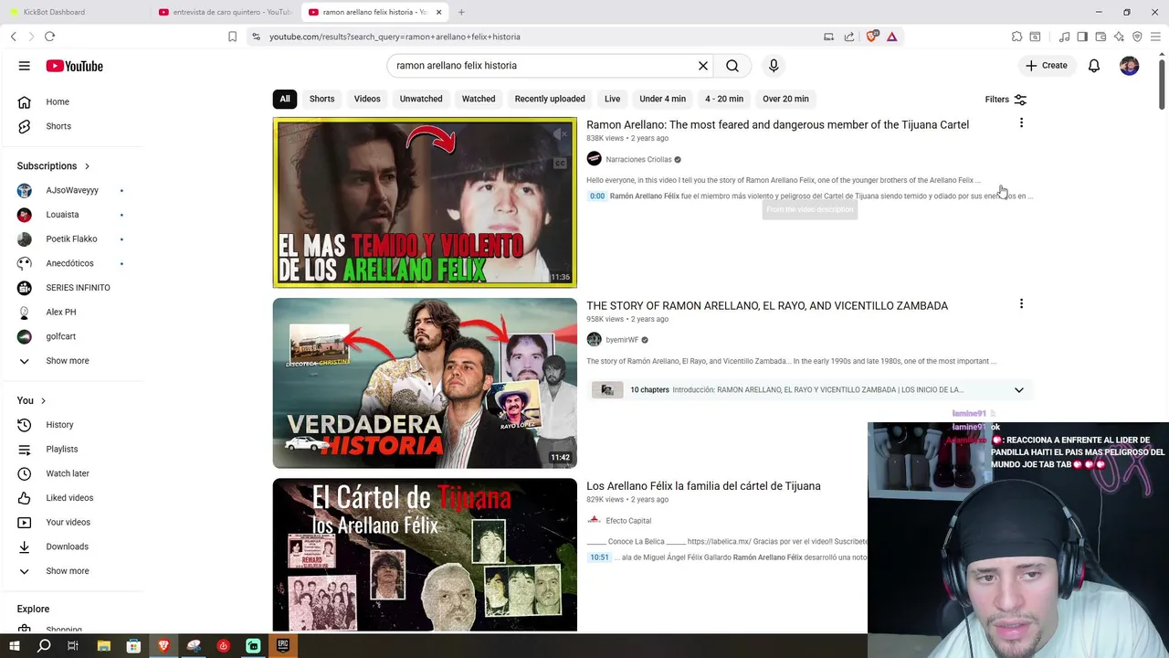The width and height of the screenshot is (1169, 658).
Task: Select the Over 20 min filter chip
Action: [785, 99]
